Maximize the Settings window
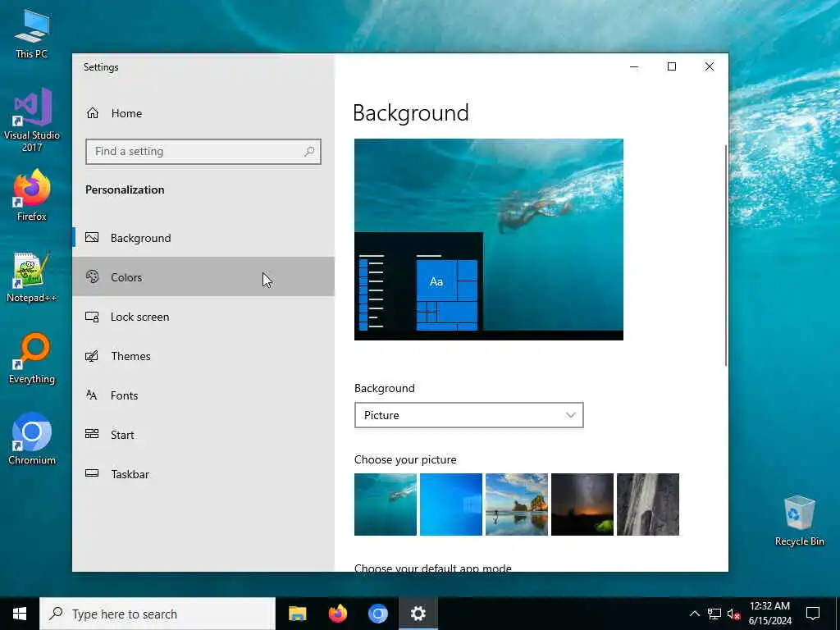This screenshot has height=630, width=840. point(672,66)
